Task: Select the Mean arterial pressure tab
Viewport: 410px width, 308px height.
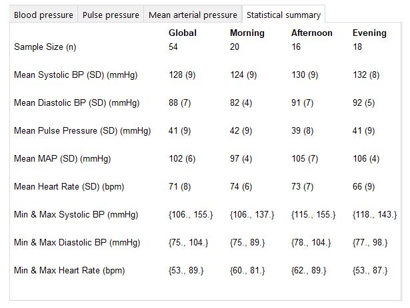Action: point(193,15)
